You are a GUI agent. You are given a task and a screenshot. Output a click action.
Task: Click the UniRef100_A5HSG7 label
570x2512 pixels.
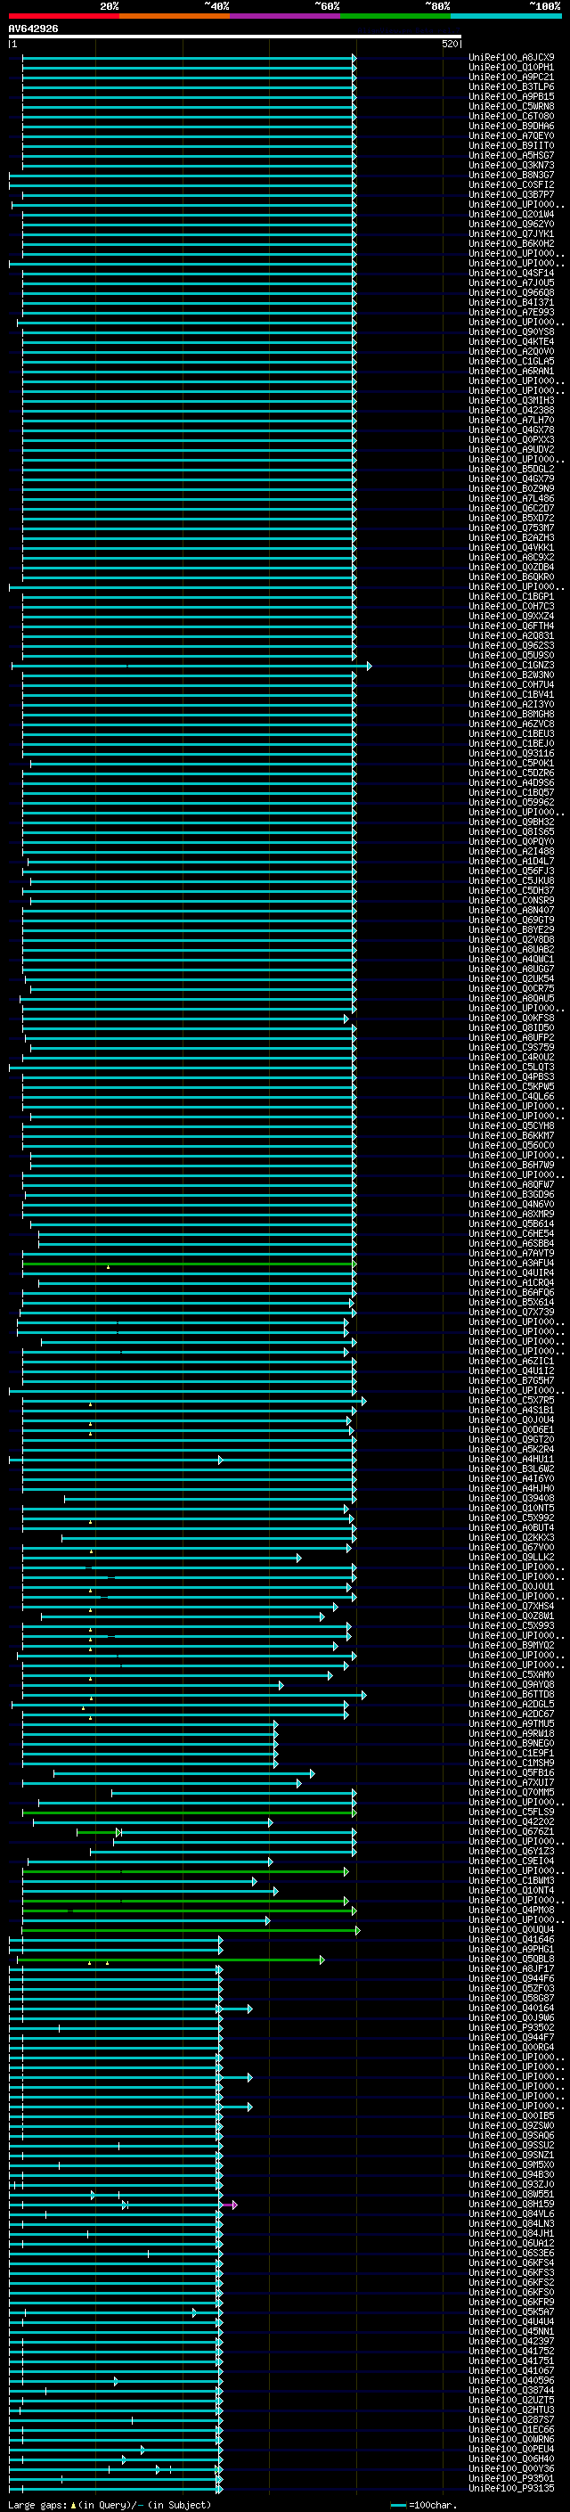coord(510,155)
